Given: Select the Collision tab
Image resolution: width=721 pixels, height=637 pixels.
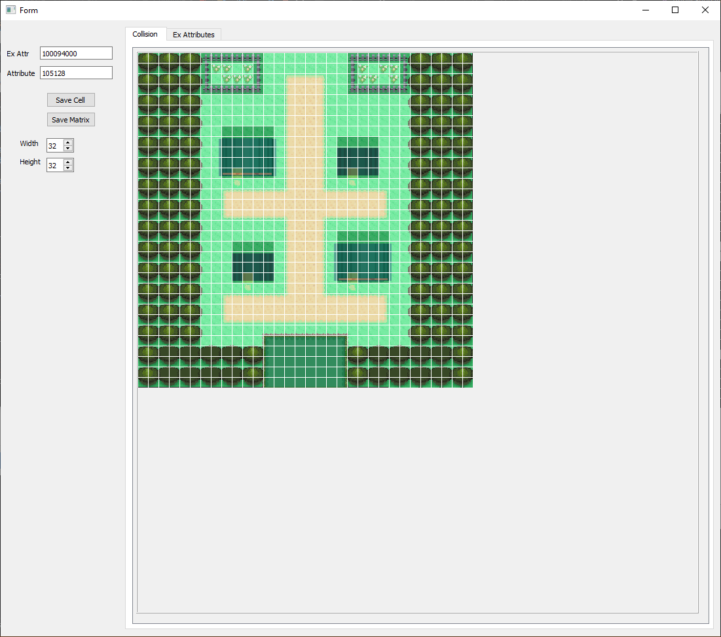Looking at the screenshot, I should pyautogui.click(x=145, y=34).
